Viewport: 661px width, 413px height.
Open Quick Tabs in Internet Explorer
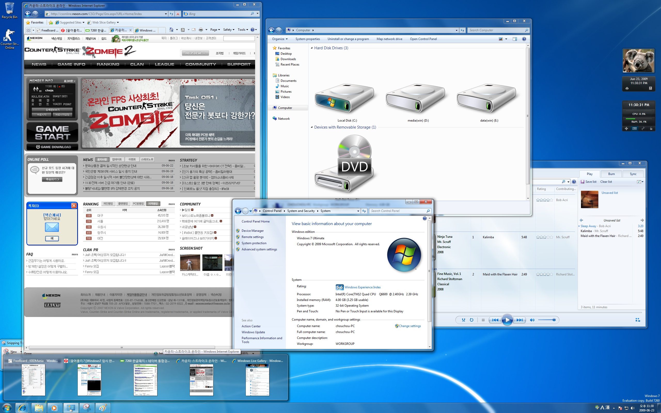pyautogui.click(x=28, y=30)
